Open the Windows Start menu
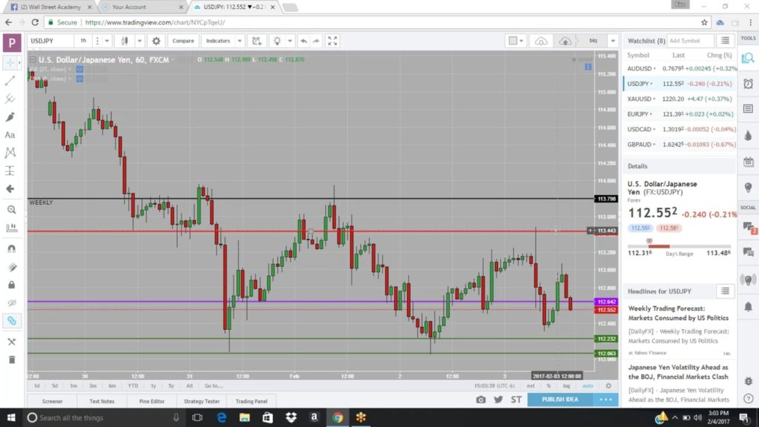The width and height of the screenshot is (759, 427). coord(11,417)
